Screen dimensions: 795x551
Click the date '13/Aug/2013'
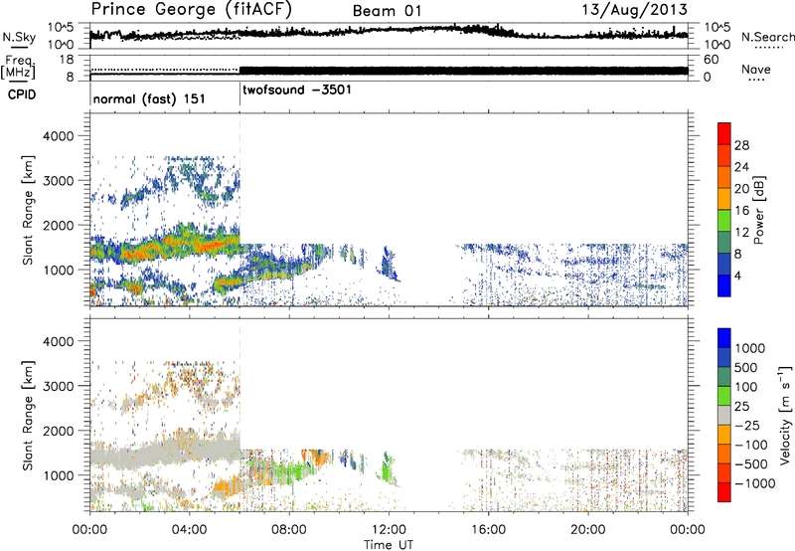[x=634, y=10]
